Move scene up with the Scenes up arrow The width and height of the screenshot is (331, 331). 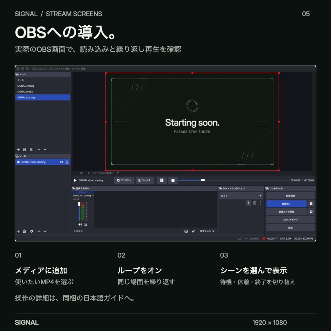pyautogui.click(x=39, y=149)
